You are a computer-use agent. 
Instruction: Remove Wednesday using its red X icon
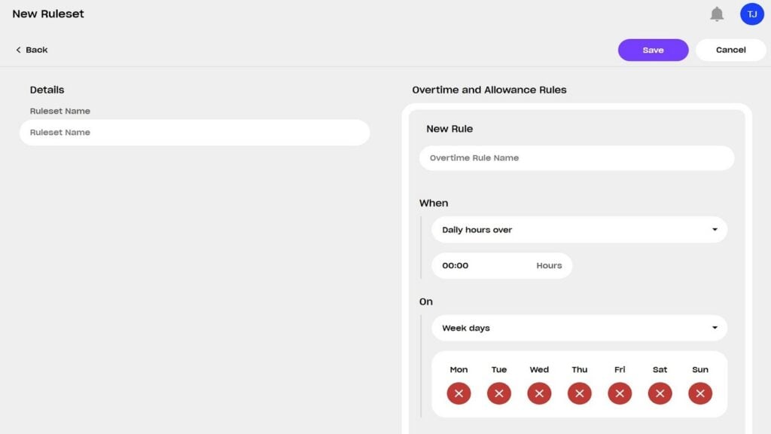click(538, 393)
